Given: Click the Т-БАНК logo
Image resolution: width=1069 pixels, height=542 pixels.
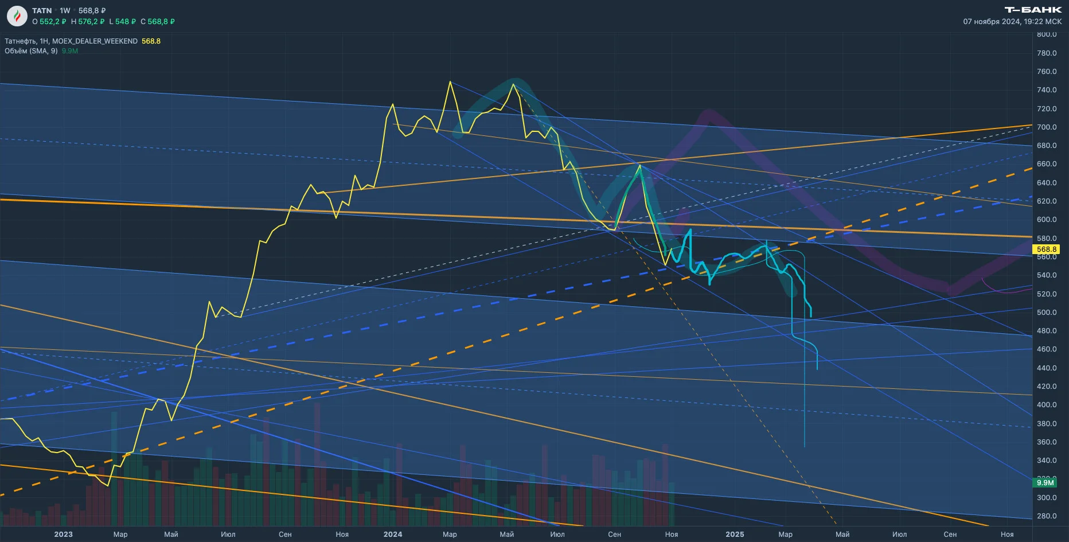Looking at the screenshot, I should (1033, 10).
